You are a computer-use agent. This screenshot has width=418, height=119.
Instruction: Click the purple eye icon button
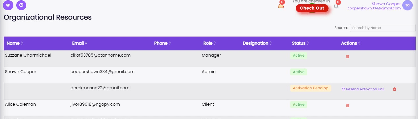(8, 5)
